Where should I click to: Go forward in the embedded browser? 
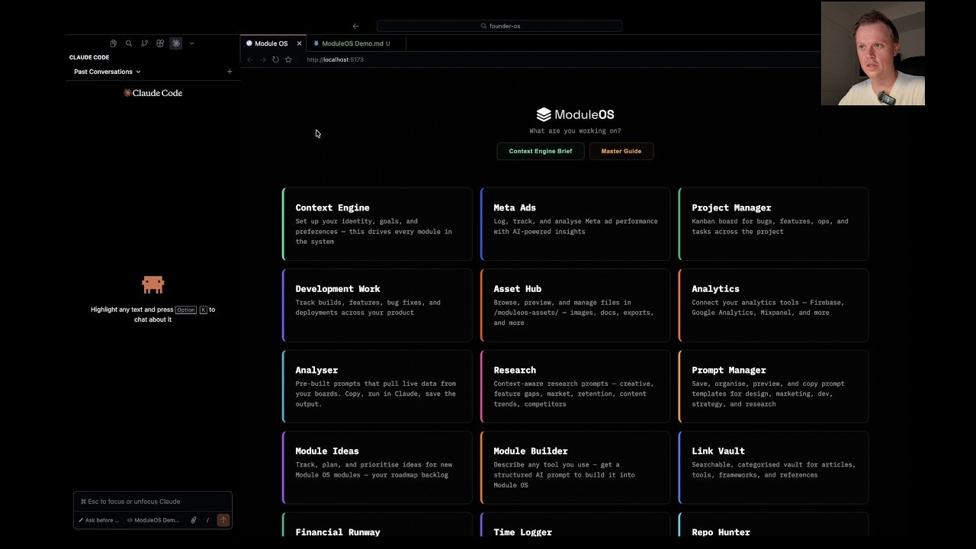263,59
